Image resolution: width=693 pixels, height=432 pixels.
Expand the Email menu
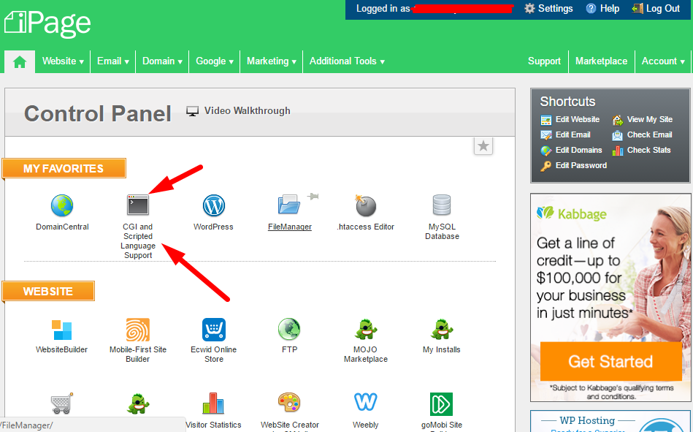tap(113, 61)
